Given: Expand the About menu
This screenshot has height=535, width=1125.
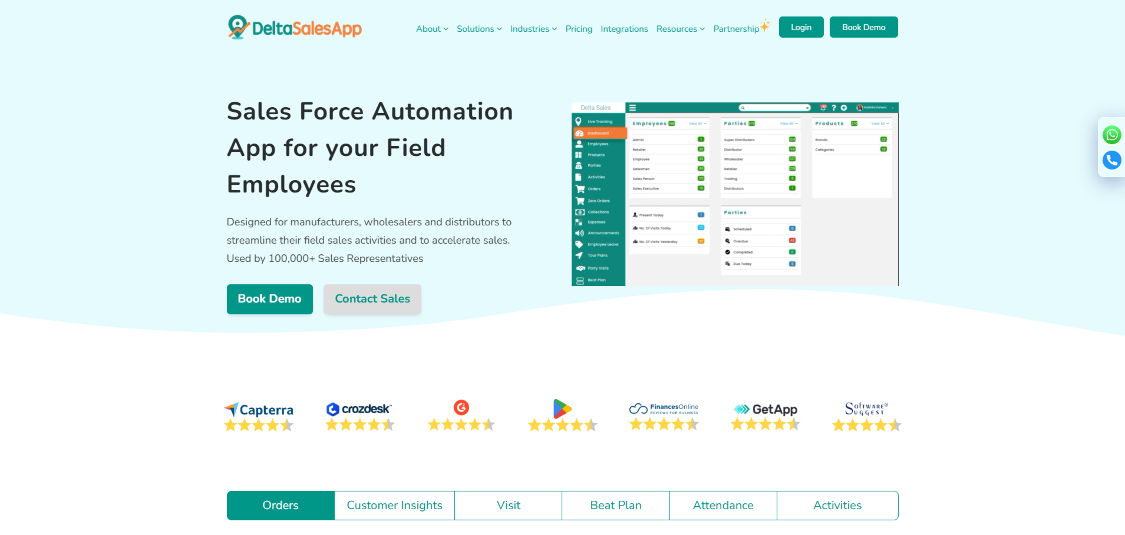Looking at the screenshot, I should pyautogui.click(x=432, y=29).
